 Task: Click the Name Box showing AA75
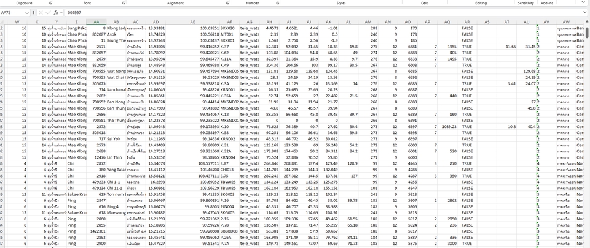pyautogui.click(x=14, y=12)
